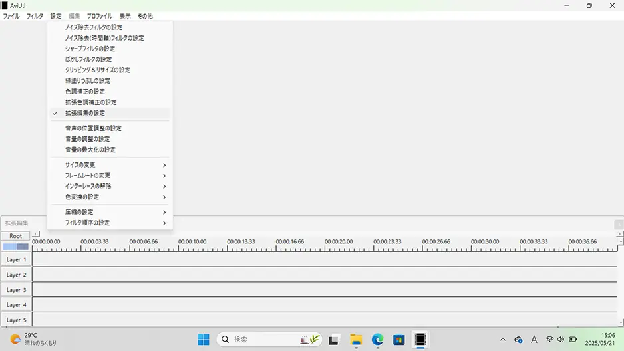Click the speaker volume icon
Screen dimensions: 624x351
coord(561,339)
